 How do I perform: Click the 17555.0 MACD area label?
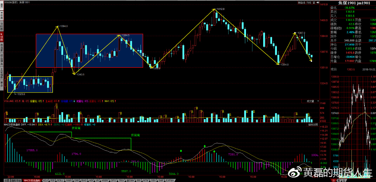32,150
